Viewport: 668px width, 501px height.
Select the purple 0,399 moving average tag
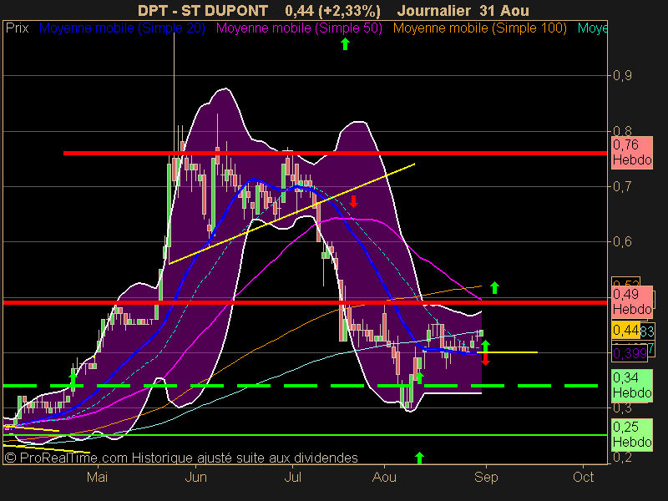pyautogui.click(x=630, y=353)
